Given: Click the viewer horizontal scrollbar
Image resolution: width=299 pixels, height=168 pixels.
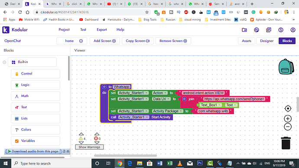Looking at the screenshot, I should [126, 155].
